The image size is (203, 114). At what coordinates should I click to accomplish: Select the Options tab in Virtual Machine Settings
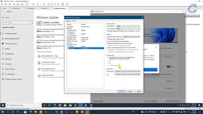click(x=74, y=21)
